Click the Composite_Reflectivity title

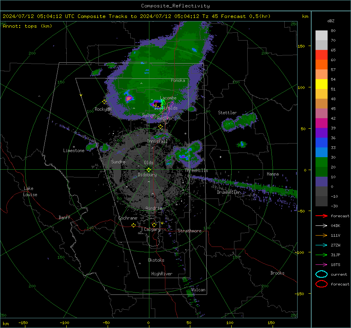click(x=175, y=6)
